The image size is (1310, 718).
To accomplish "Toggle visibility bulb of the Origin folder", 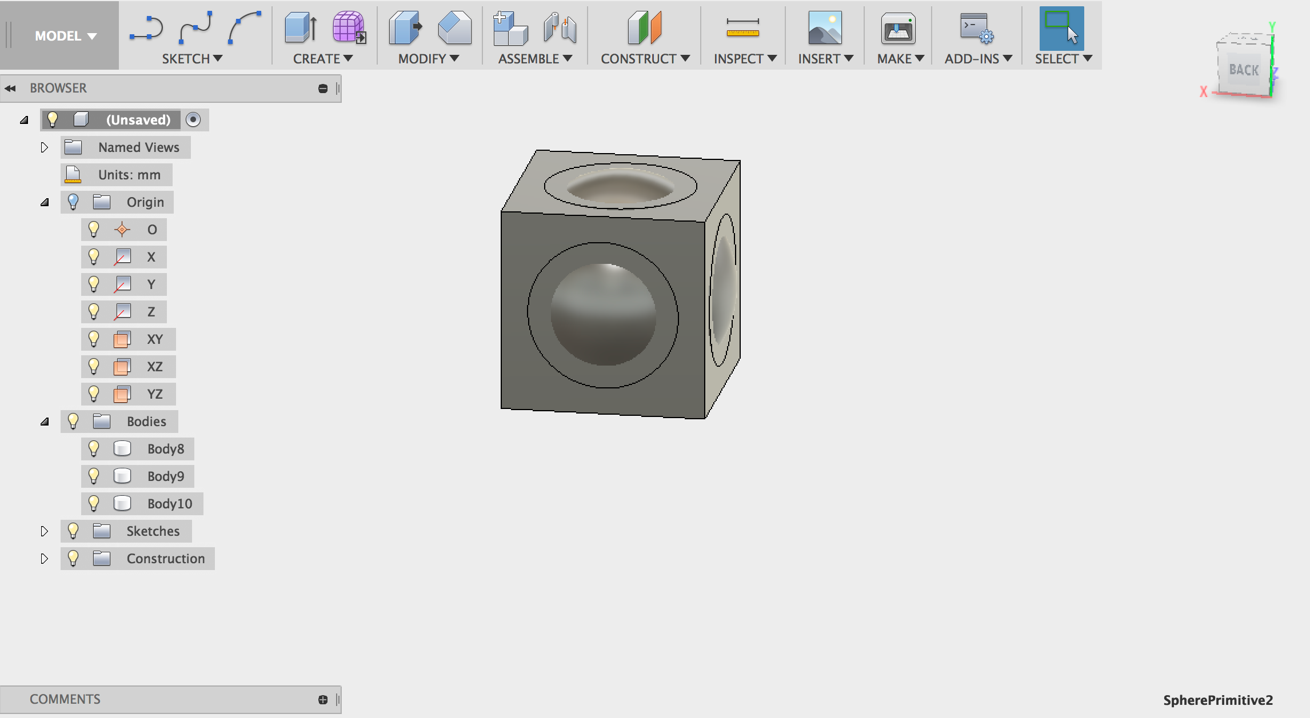I will point(73,202).
